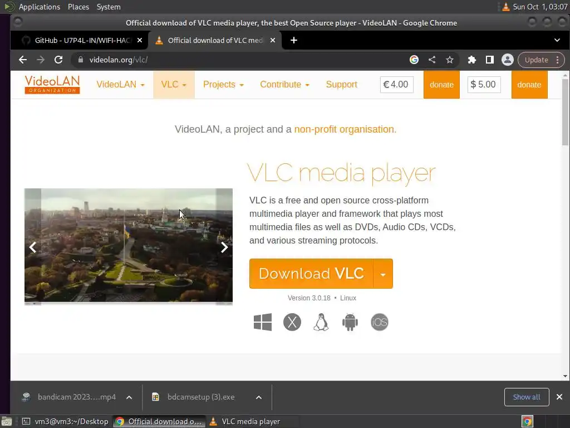
Task: Expand the tab search chevron
Action: click(557, 40)
